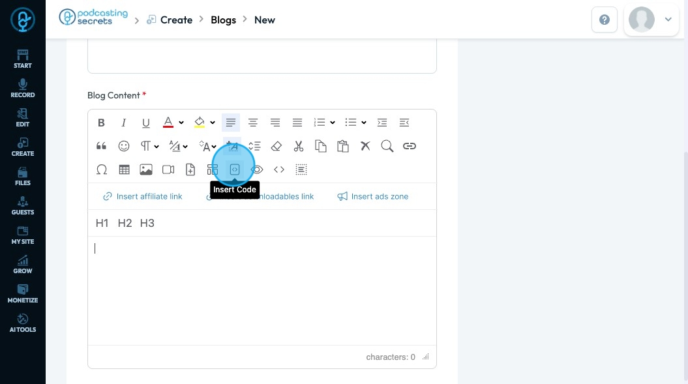Open the help question mark button
688x384 pixels.
point(604,20)
